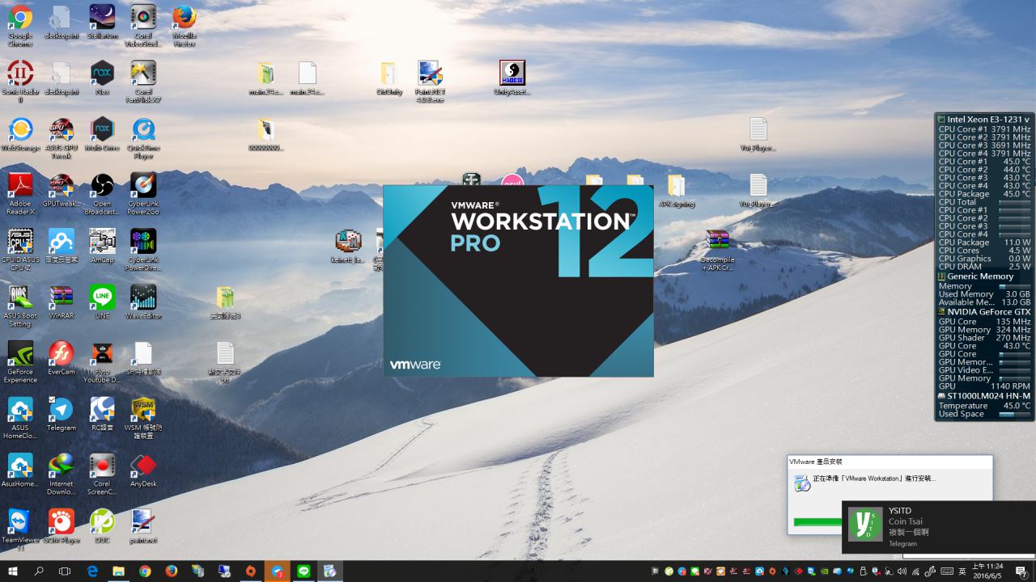1036x582 pixels.
Task: Launch the WinRAR desktop icon
Action: [x=61, y=299]
